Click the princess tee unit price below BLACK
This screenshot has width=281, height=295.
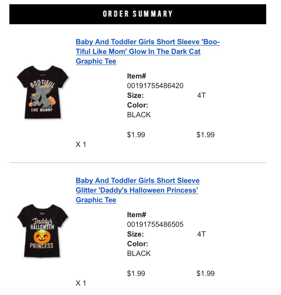tap(136, 273)
